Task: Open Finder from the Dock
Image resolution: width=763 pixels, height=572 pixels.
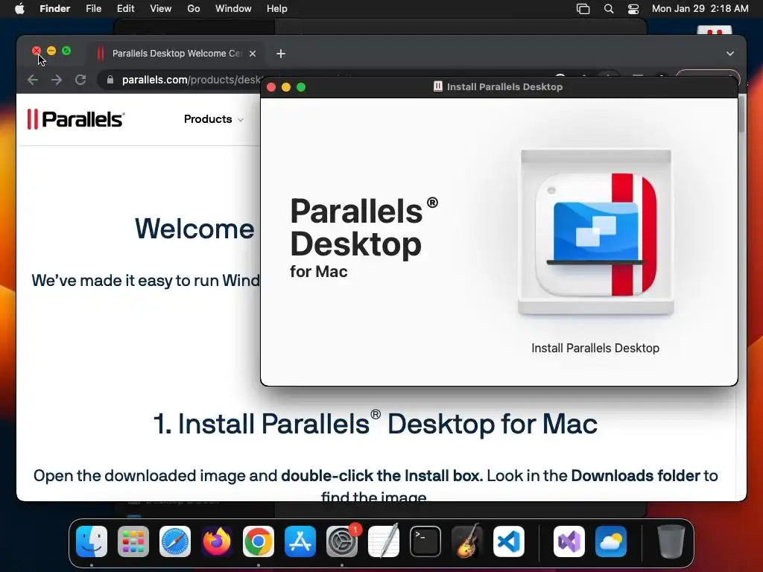Action: 92,541
